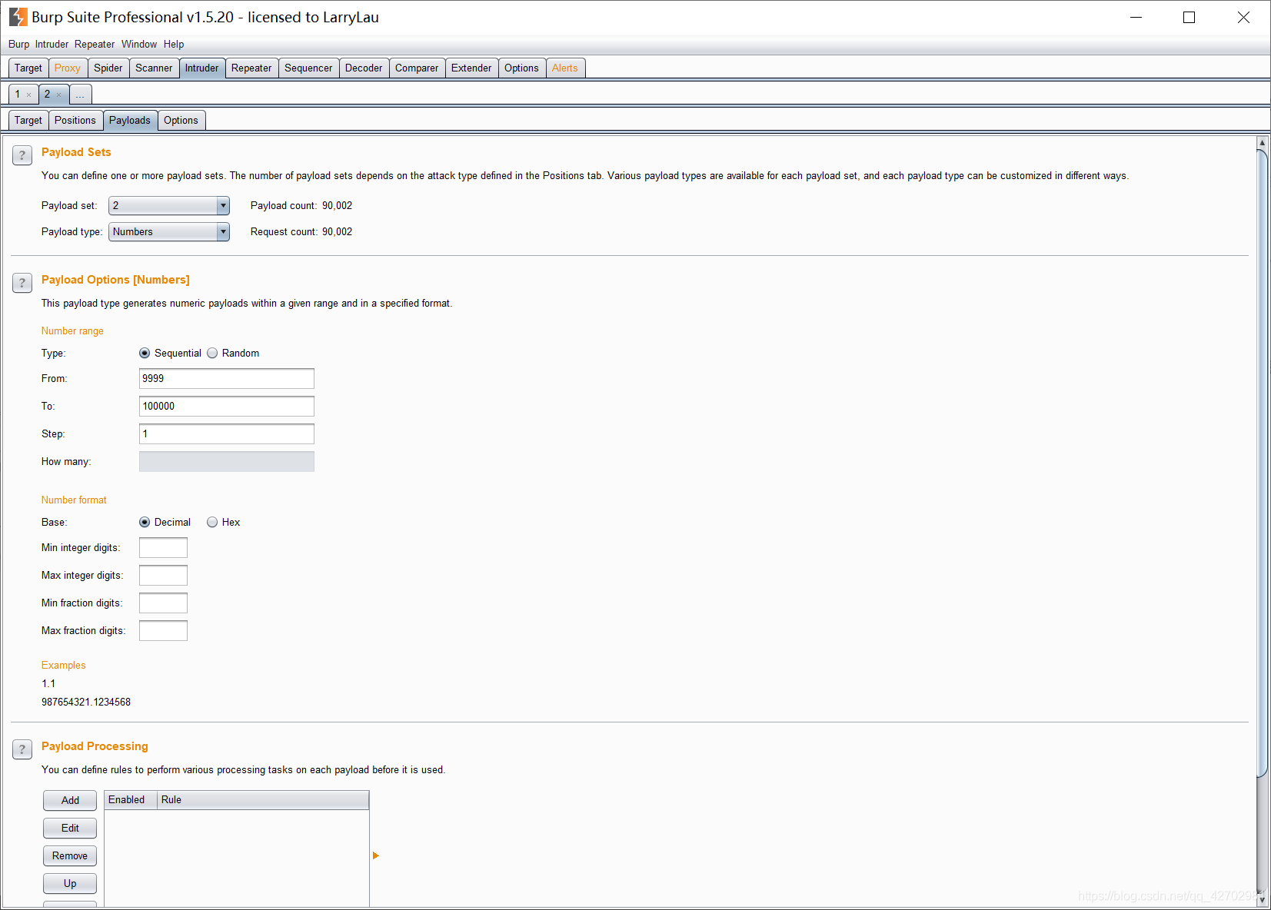Open Intruder Positions sub-tab
The image size is (1271, 910).
[75, 121]
